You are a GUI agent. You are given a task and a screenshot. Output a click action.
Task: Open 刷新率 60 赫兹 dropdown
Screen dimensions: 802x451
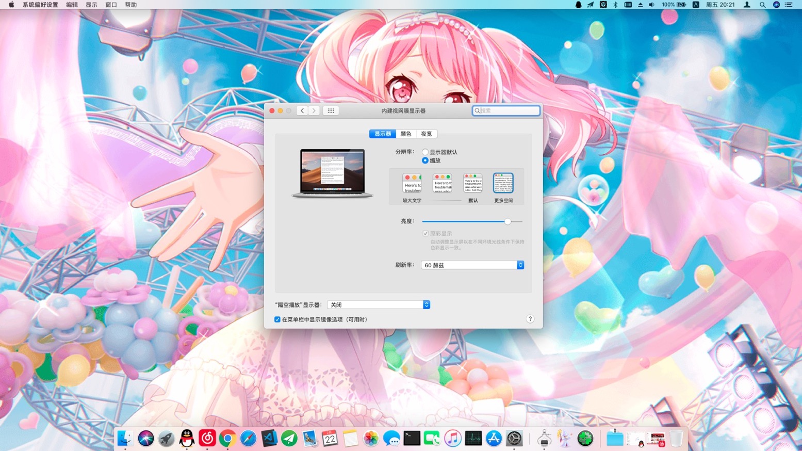(x=472, y=265)
